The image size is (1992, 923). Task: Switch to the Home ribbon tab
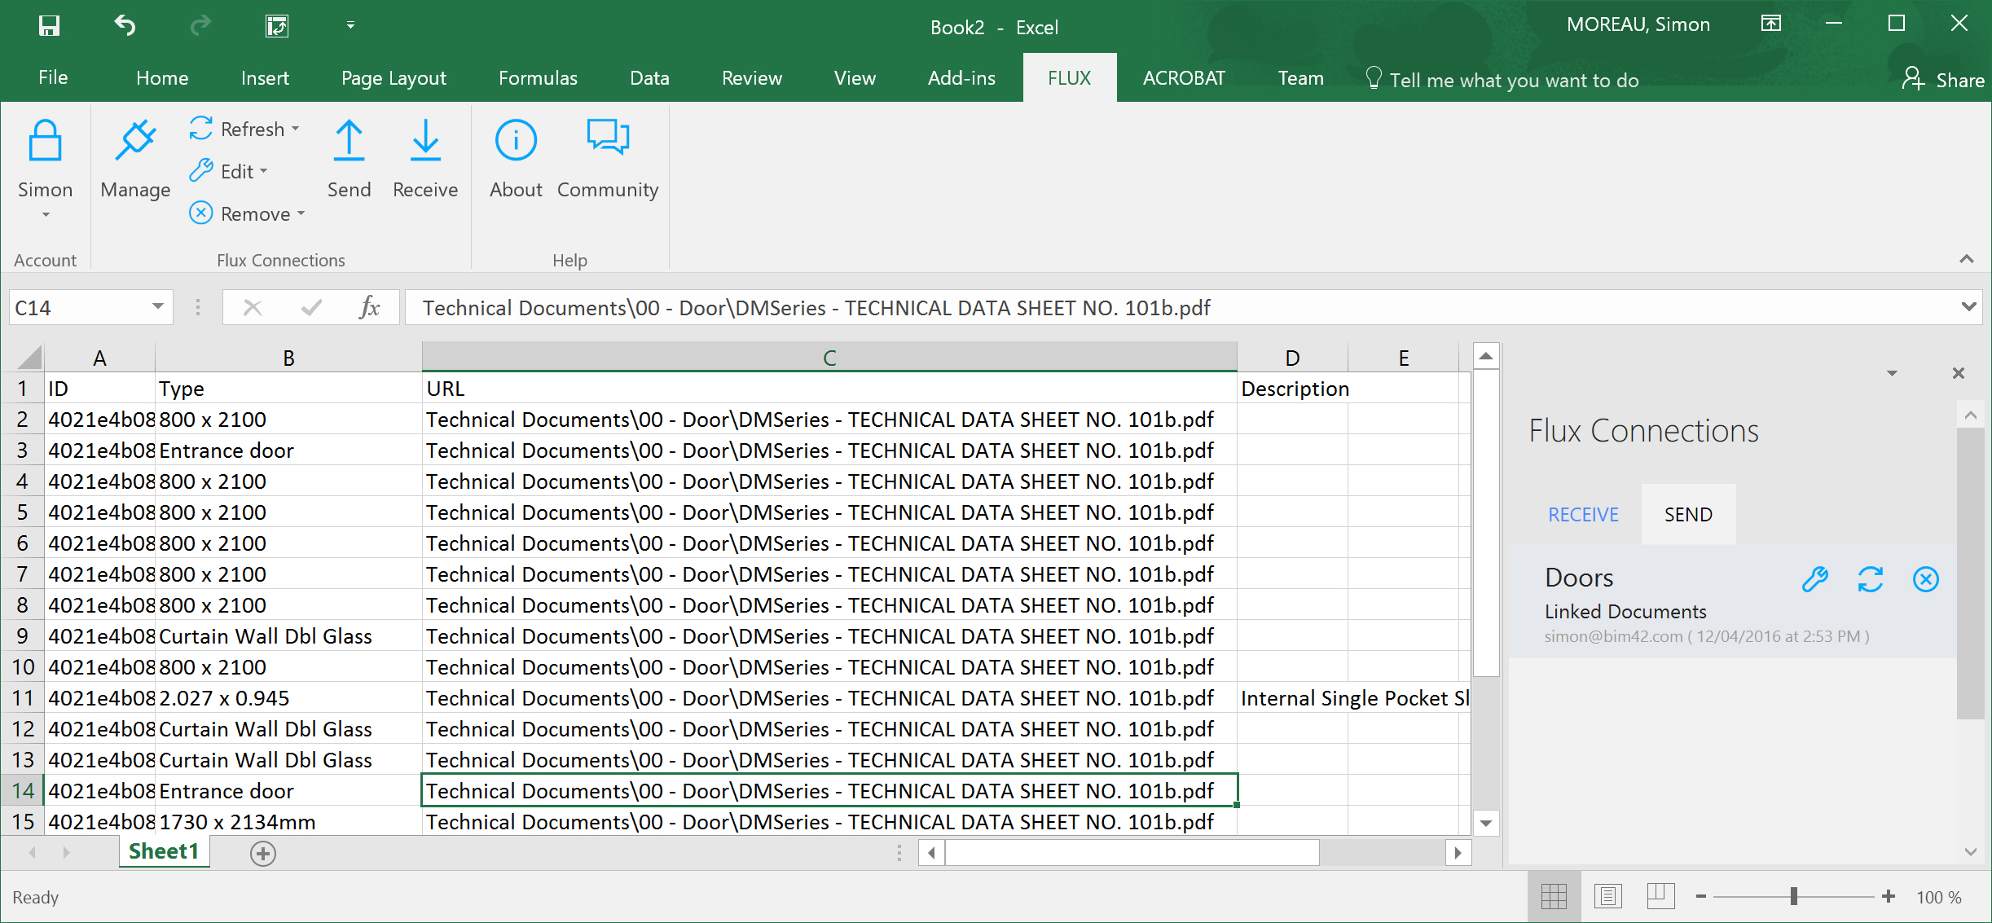click(x=162, y=78)
